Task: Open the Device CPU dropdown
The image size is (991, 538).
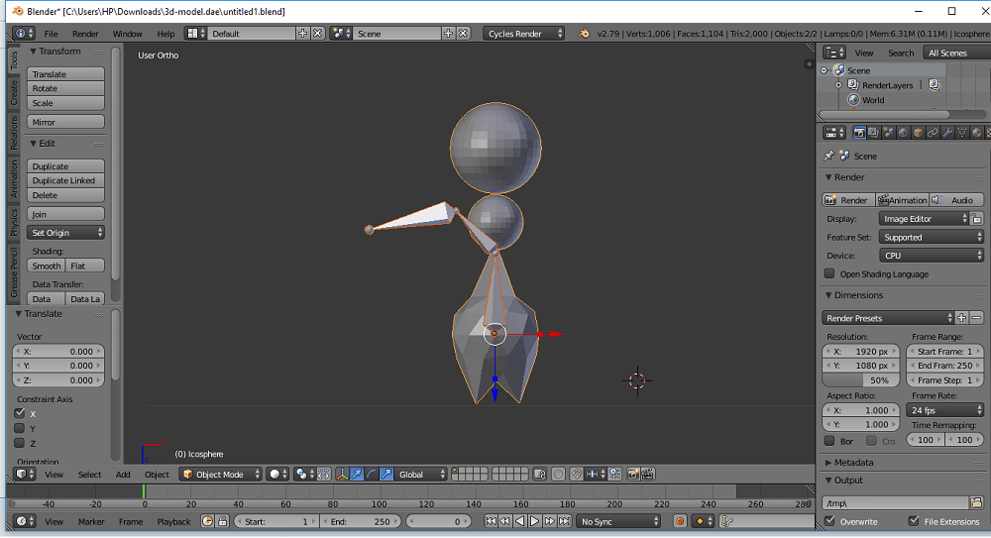Action: click(x=931, y=256)
